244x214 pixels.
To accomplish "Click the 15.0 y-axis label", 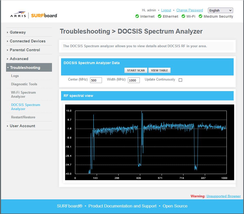I will tap(69, 111).
